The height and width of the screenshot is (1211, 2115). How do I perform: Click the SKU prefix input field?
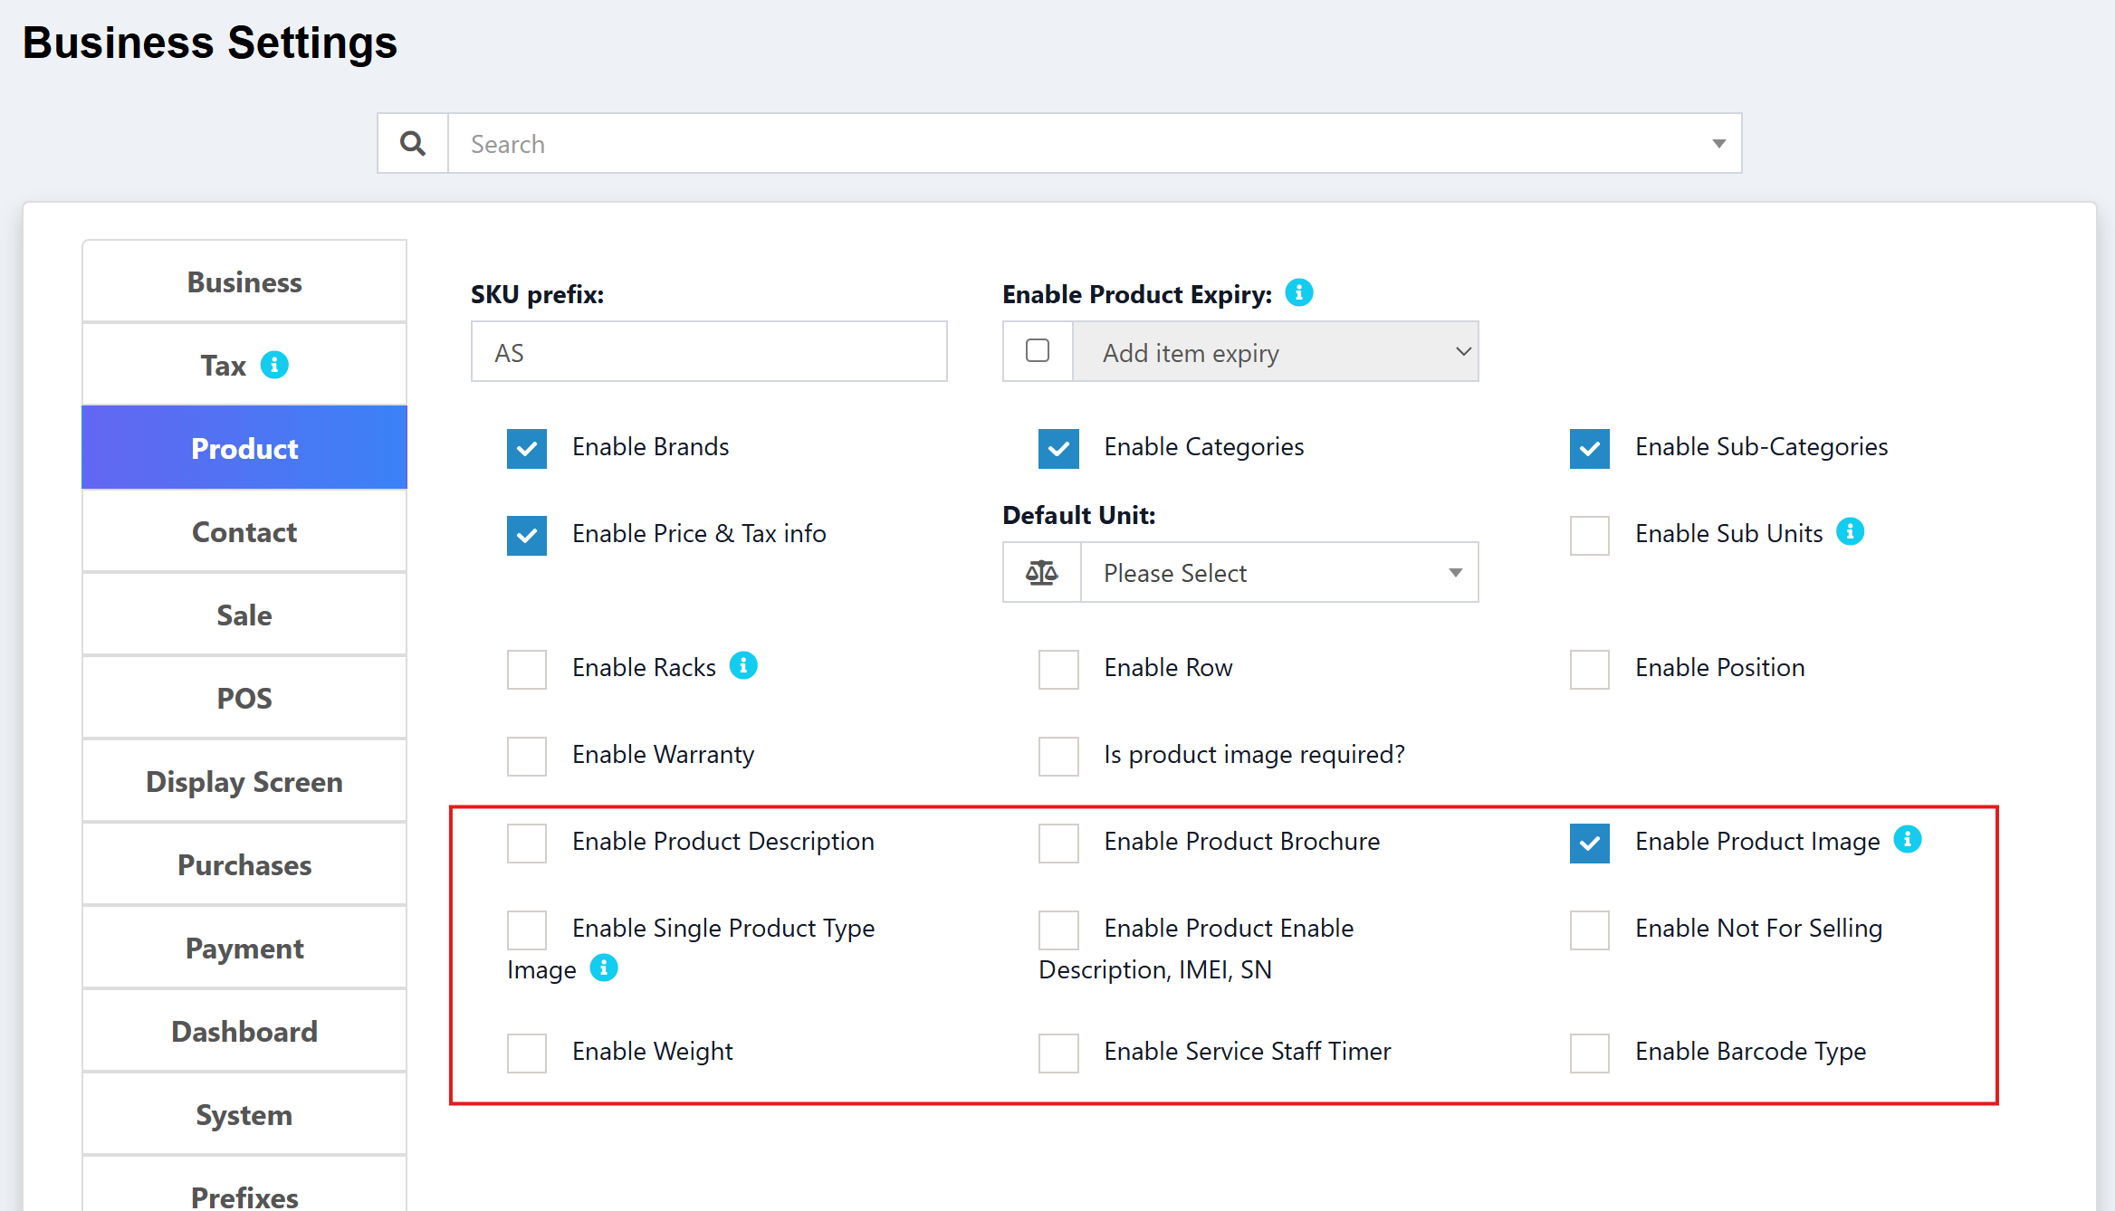[709, 352]
